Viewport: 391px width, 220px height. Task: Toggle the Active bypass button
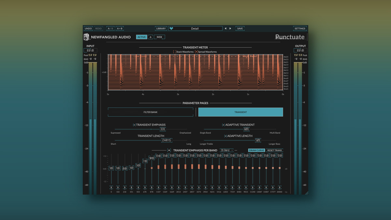pyautogui.click(x=141, y=37)
